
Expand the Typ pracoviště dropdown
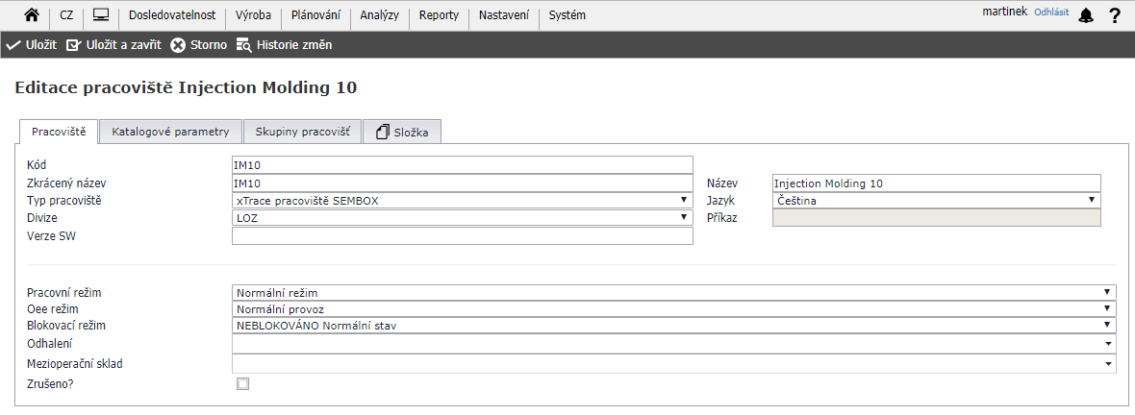click(x=462, y=201)
